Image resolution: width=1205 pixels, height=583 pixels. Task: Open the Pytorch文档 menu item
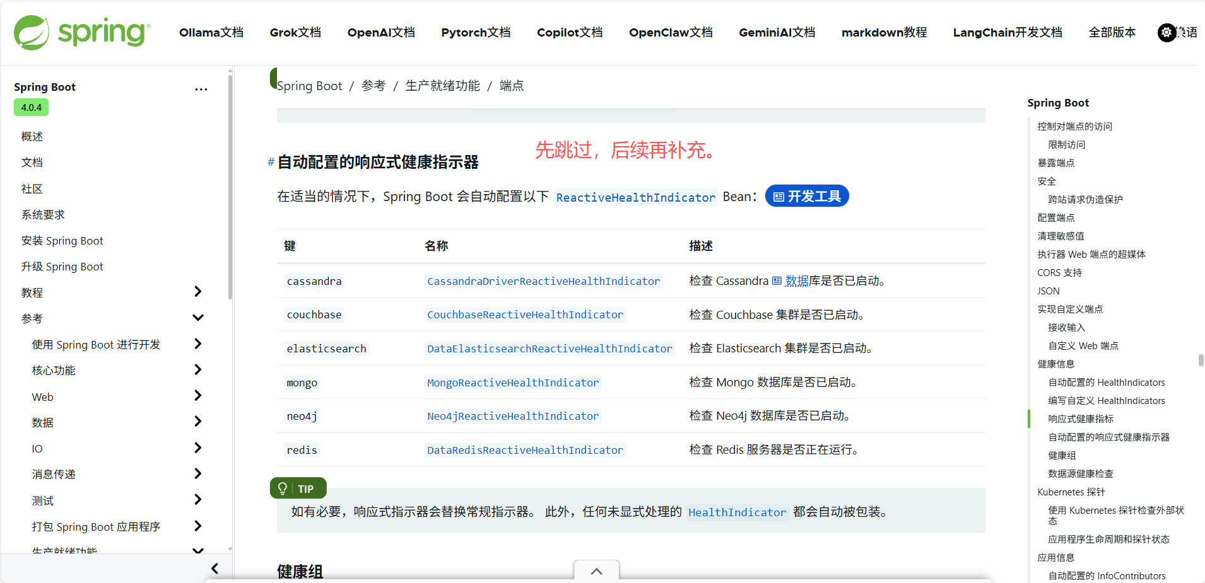click(476, 32)
